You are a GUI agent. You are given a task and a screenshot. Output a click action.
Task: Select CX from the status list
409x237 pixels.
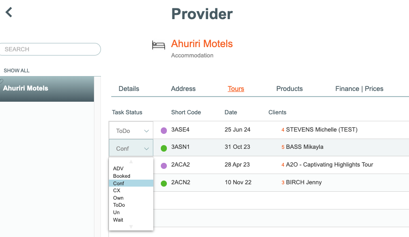point(116,190)
